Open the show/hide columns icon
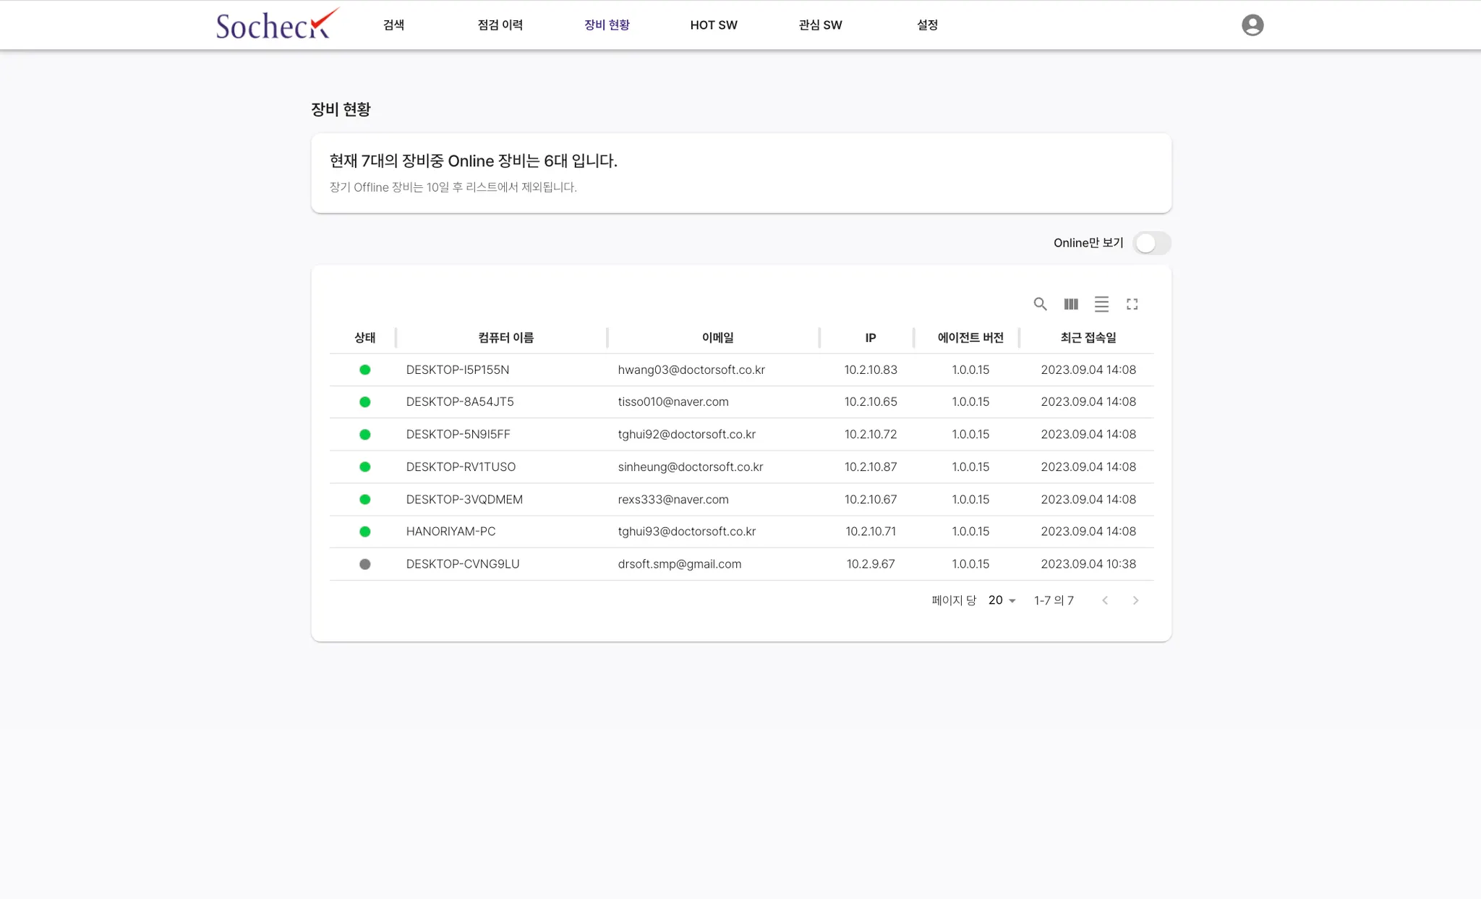 (x=1071, y=304)
